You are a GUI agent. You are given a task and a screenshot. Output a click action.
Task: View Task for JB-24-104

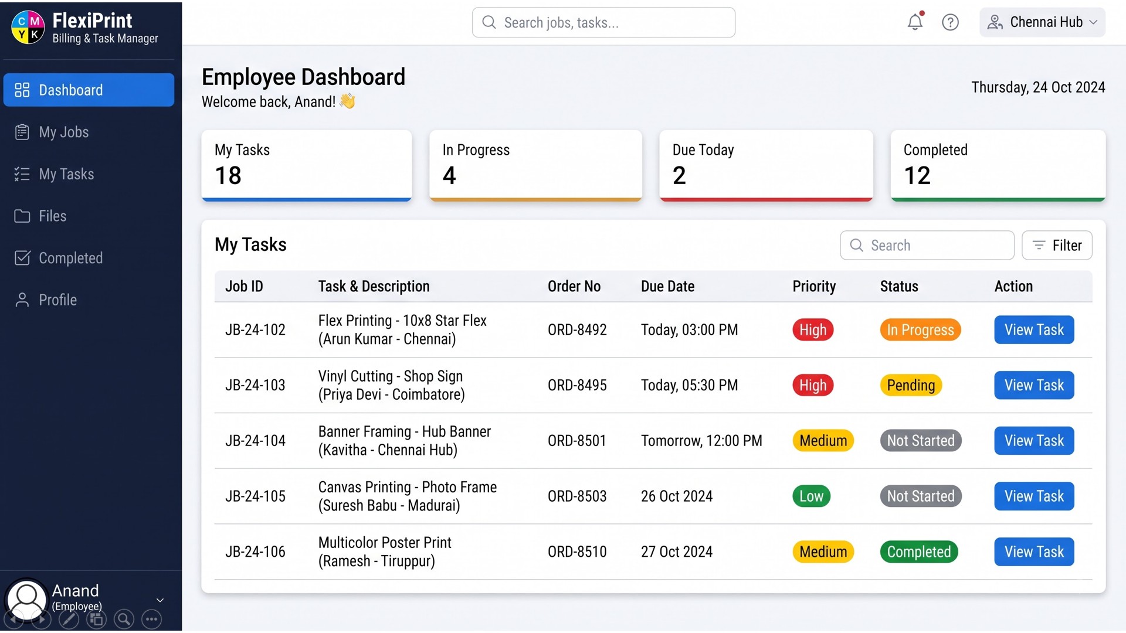point(1034,440)
